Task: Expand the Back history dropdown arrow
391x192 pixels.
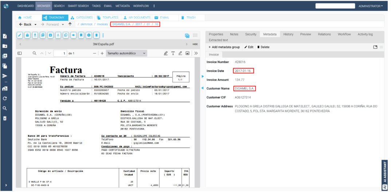Action: click(35, 24)
